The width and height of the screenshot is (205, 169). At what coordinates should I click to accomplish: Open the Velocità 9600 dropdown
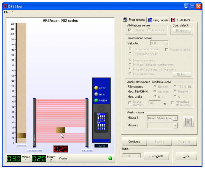[166, 43]
